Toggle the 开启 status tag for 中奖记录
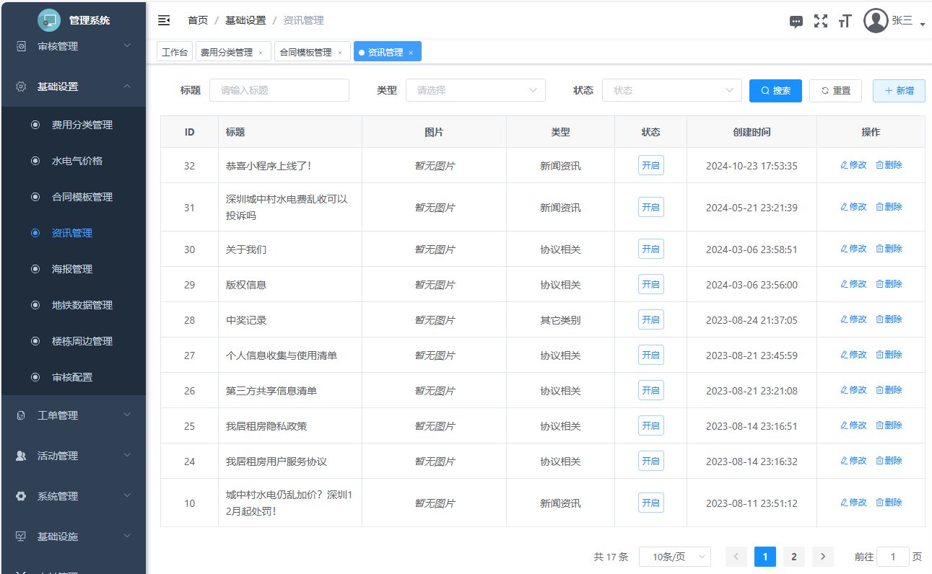Image resolution: width=932 pixels, height=574 pixels. [x=650, y=319]
